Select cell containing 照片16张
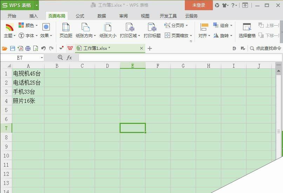Viewport: 283px width, 193px height. (28, 101)
